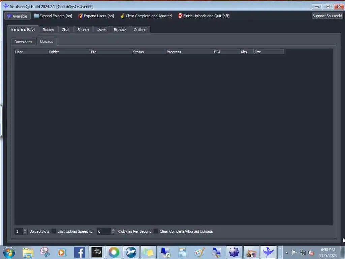The image size is (345, 259).
Task: Click Clear Complete and Aborted
Action: click(146, 16)
